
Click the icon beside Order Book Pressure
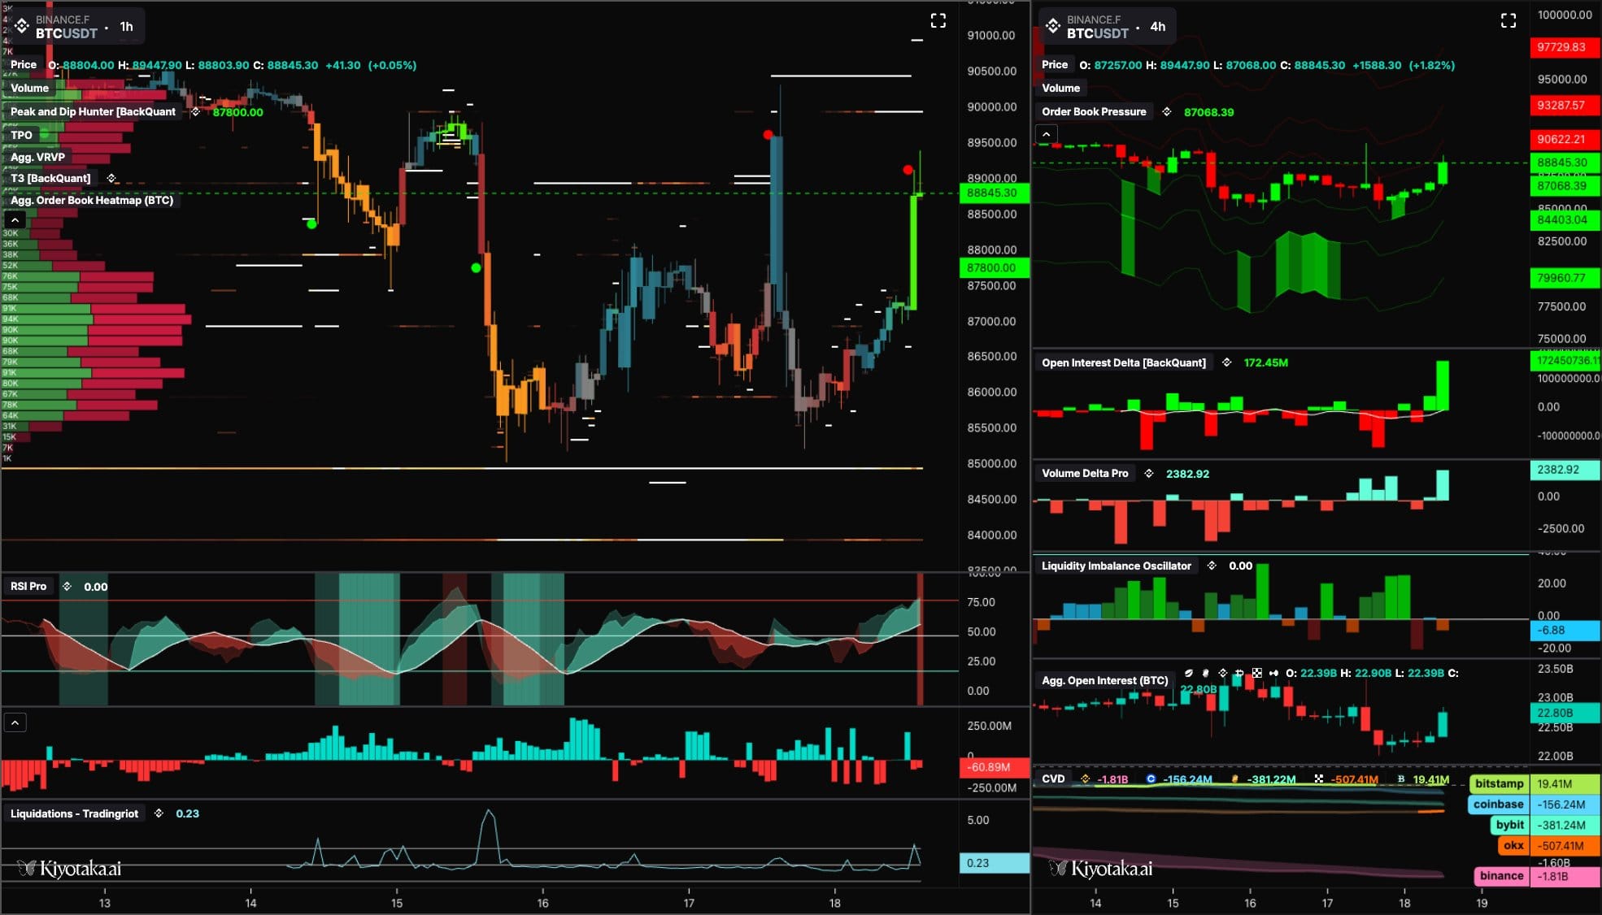[x=1167, y=112]
